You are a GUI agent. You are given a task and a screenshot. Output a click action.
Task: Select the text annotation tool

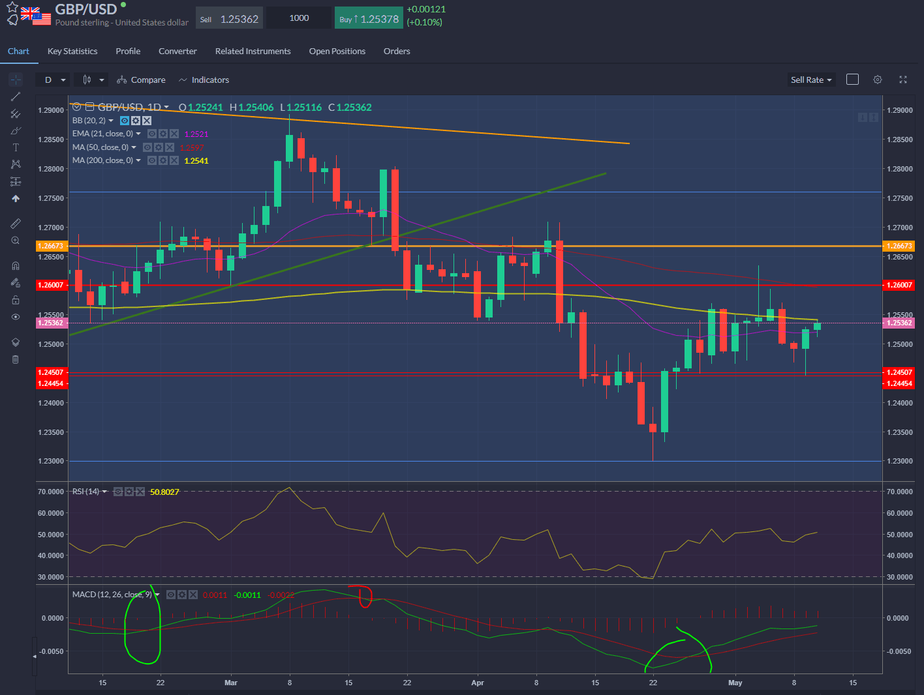click(16, 147)
